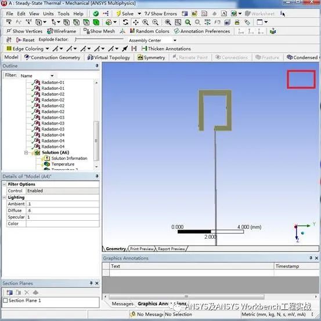
Task: Click the Hit Point Coordinates icon
Action: click(28, 22)
